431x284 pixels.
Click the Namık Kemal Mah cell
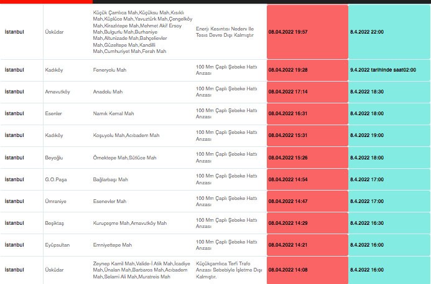(x=114, y=113)
